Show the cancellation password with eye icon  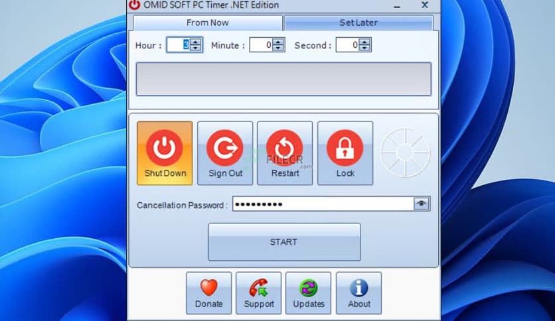pos(421,204)
